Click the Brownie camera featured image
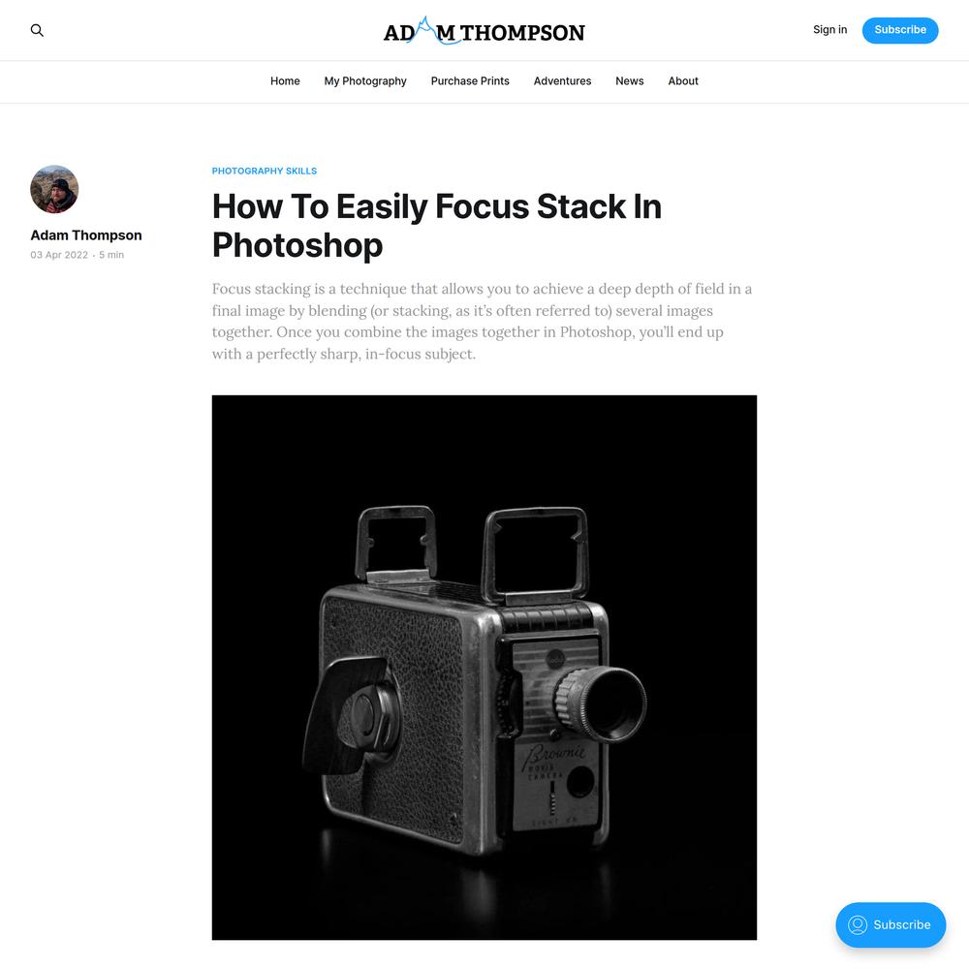The width and height of the screenshot is (969, 969). point(484,668)
